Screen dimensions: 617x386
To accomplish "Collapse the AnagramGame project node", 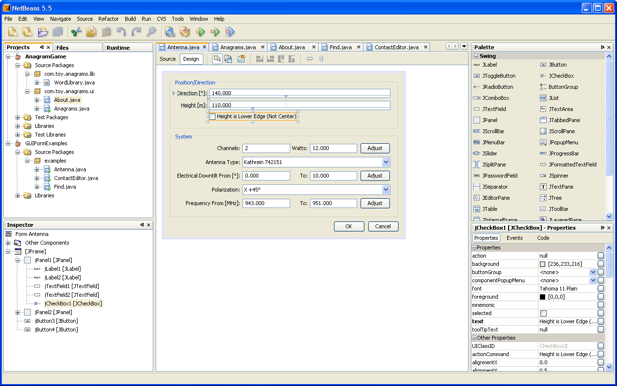I will tap(8, 56).
